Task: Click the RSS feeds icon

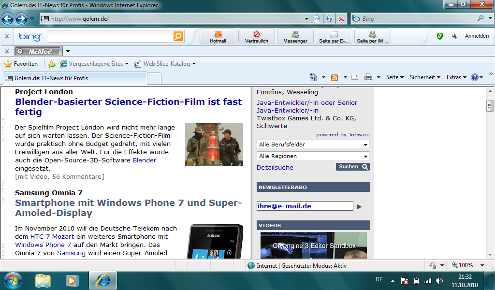Action: pos(335,77)
